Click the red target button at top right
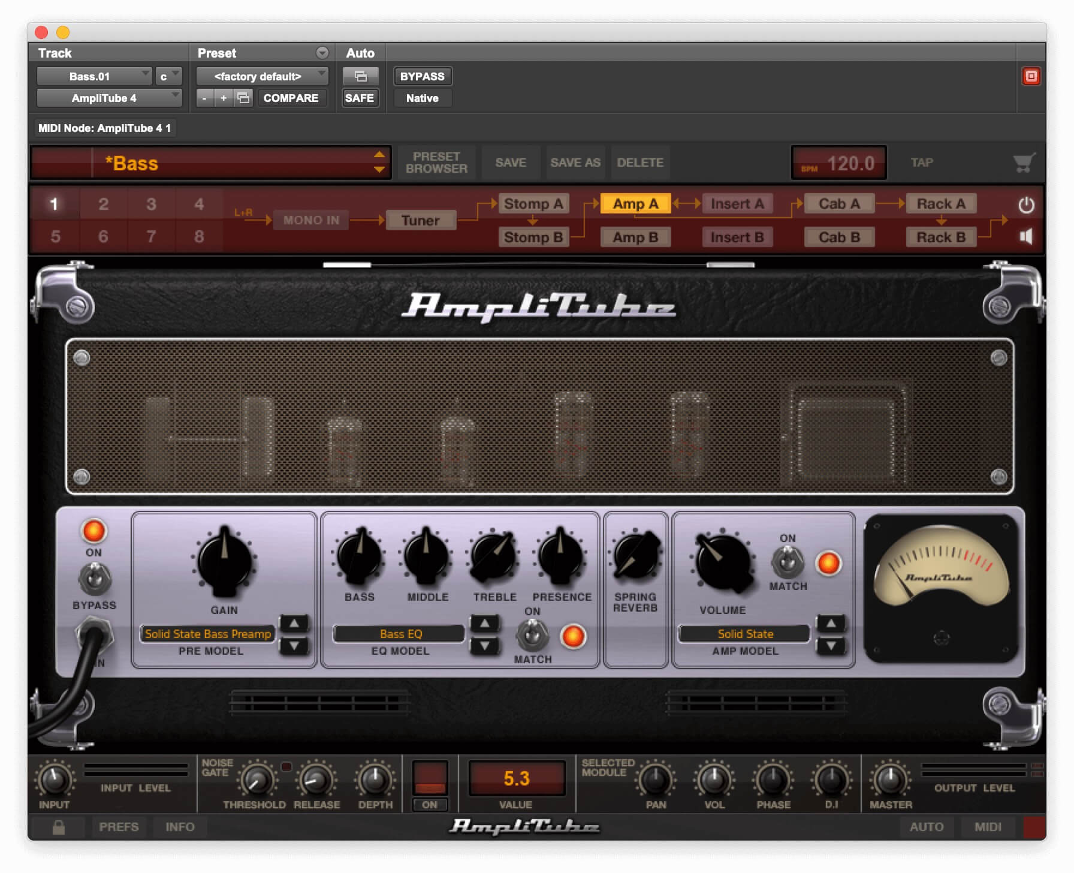 (x=1031, y=76)
